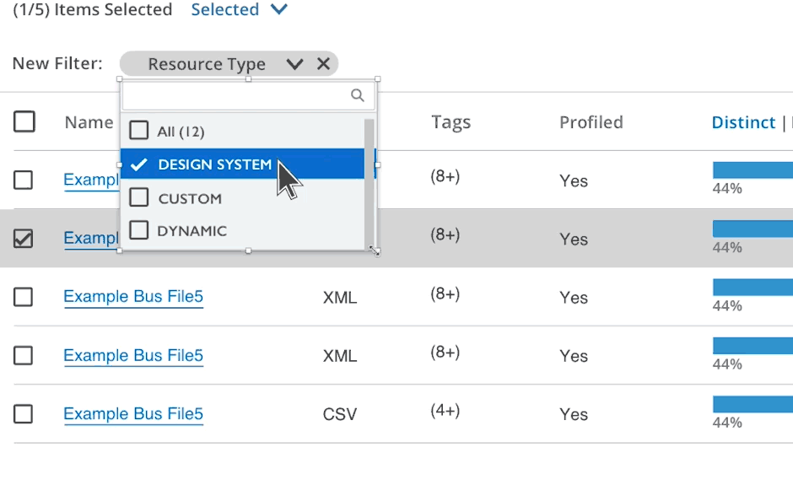Open the CSV row's Example Bus File5 link
Image resolution: width=793 pixels, height=496 pixels.
[133, 413]
